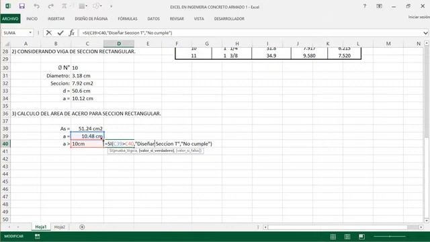
Task: Click the heading CONSIDERANDO VIGA DE SECCION RECTANGULAR
Action: (73, 52)
